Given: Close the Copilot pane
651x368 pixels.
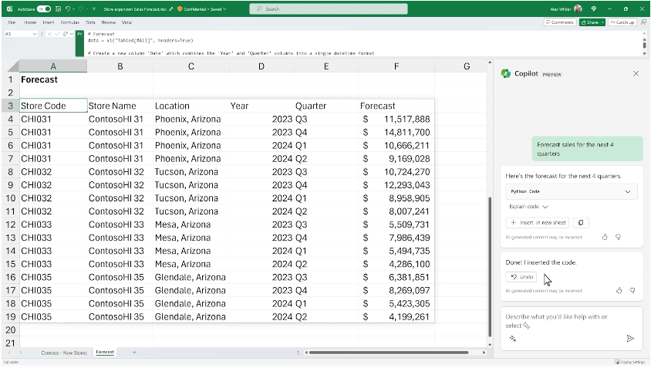Looking at the screenshot, I should 636,74.
